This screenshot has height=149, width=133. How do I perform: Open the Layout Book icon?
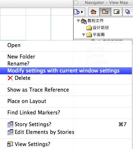(116, 12)
